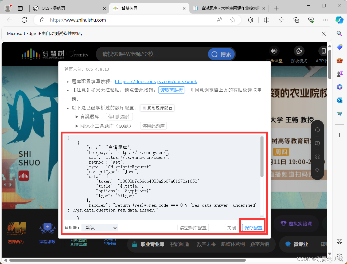This screenshot has height=264, width=347.
Task: Open sidebar Outlook icon
Action: pos(340,100)
